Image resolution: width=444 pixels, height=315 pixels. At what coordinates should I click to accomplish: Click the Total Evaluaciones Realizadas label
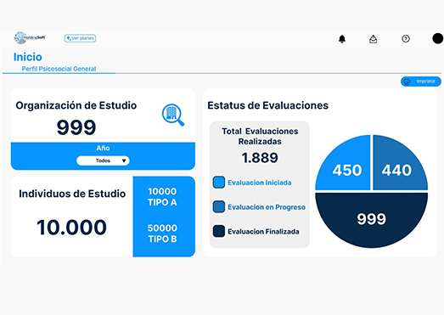260,136
